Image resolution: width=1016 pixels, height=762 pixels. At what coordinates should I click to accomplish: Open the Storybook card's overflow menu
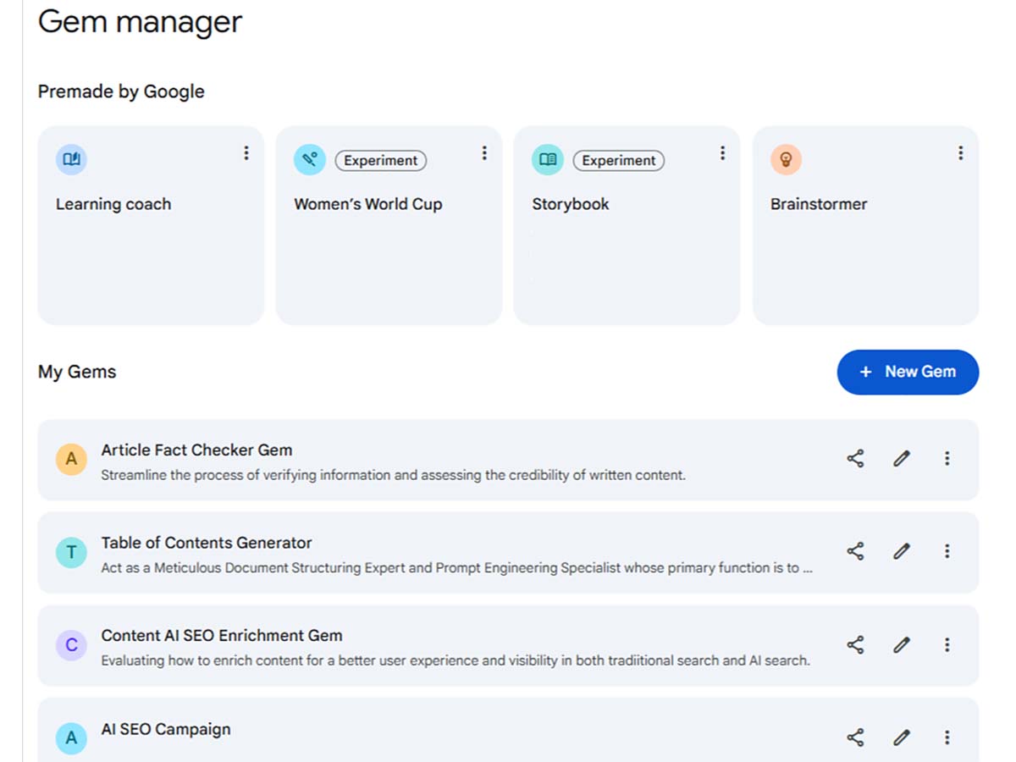click(x=723, y=153)
